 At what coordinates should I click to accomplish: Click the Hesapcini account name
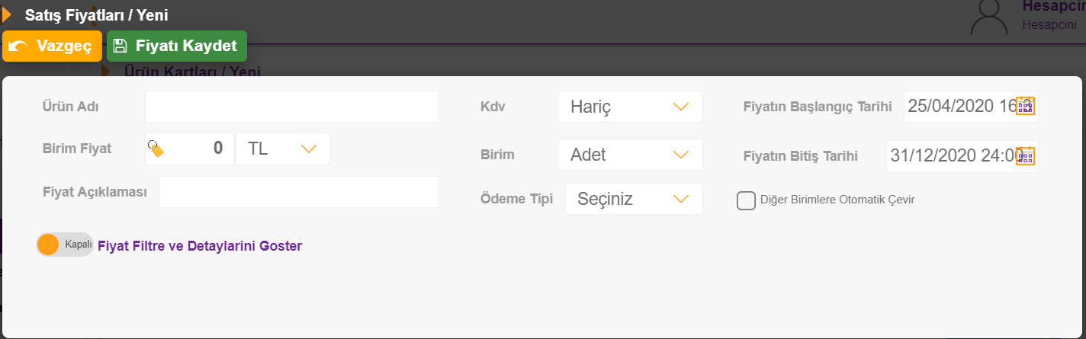coord(1054,6)
